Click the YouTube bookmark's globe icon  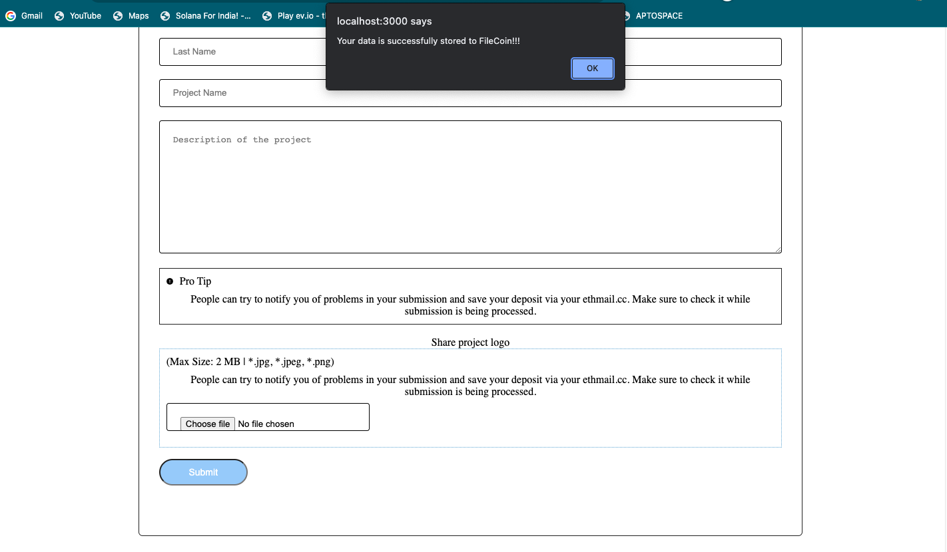pos(59,16)
